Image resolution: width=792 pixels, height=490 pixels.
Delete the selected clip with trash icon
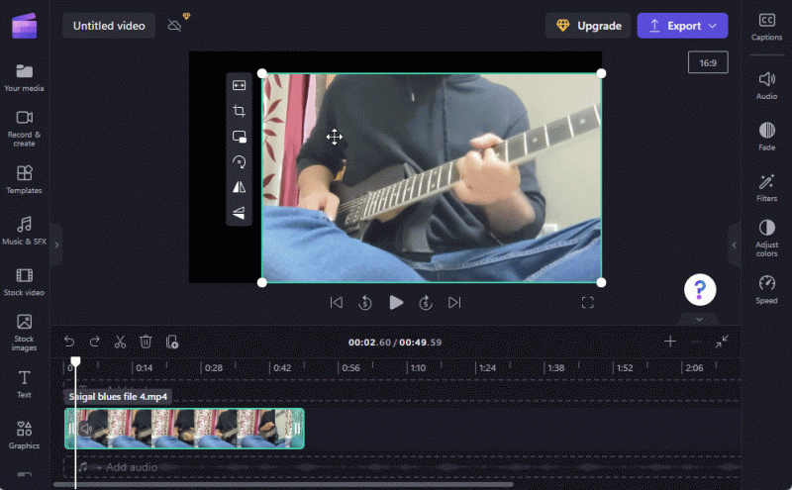146,342
